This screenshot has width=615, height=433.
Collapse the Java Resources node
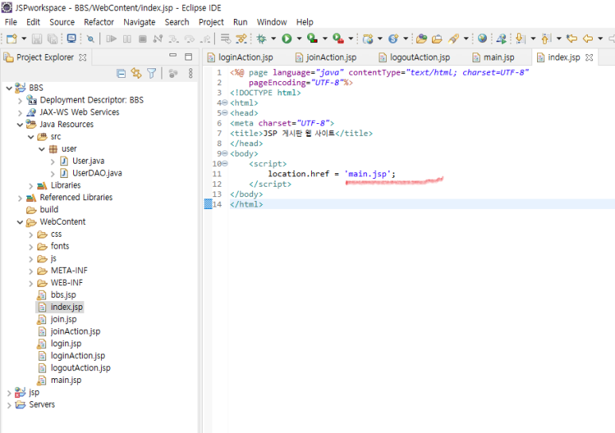(20, 125)
